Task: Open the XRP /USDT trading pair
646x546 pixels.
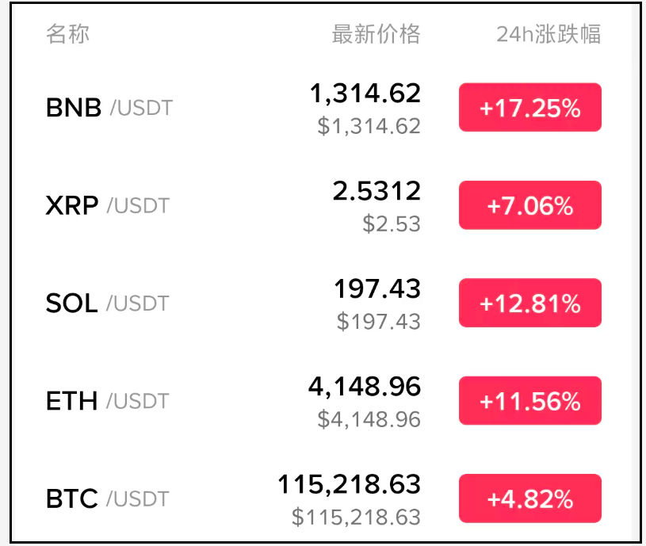Action: coord(107,206)
